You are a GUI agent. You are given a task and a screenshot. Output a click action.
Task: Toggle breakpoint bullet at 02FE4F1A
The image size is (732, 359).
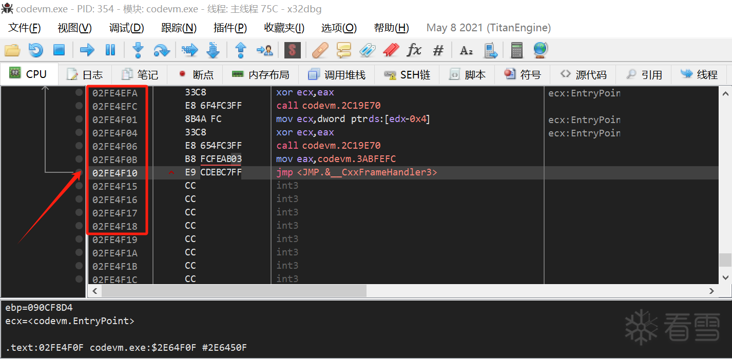point(79,252)
